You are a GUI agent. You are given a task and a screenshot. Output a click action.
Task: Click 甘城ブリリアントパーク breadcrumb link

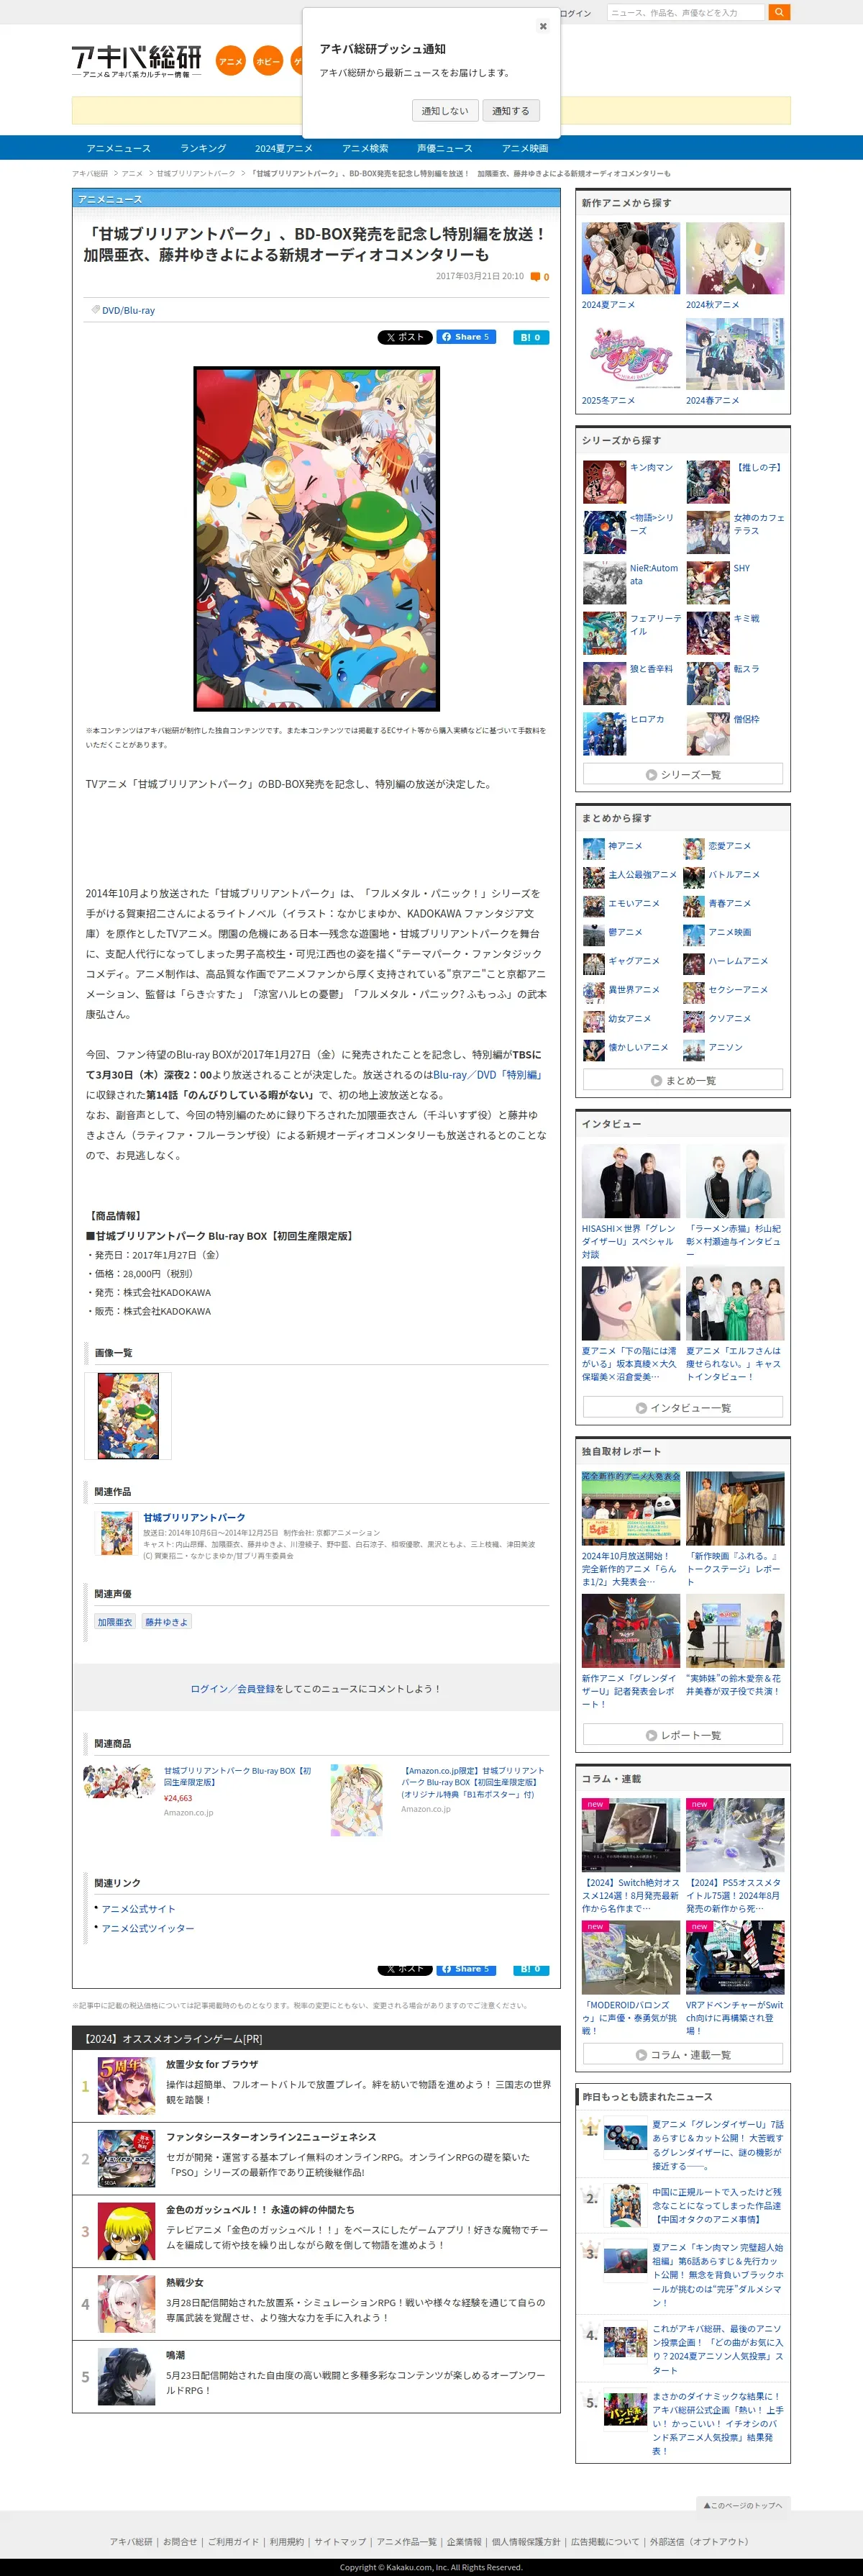coord(196,173)
